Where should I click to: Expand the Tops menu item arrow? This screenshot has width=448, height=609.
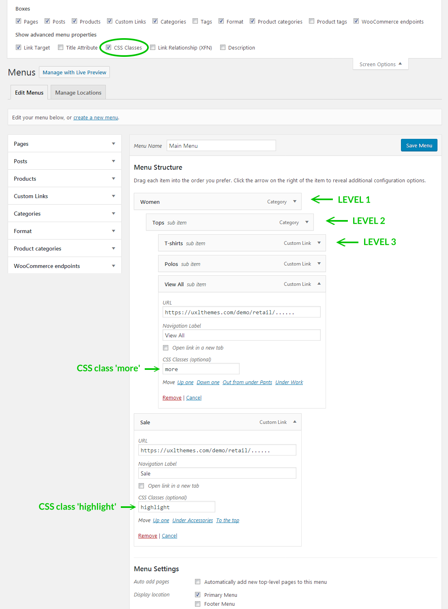(307, 222)
